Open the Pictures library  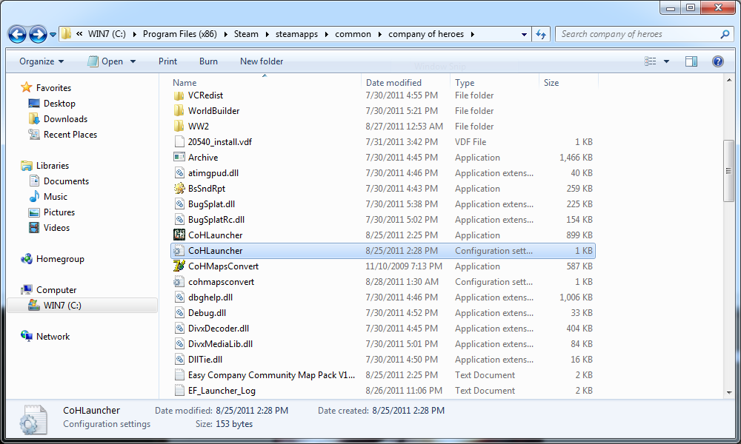click(59, 212)
